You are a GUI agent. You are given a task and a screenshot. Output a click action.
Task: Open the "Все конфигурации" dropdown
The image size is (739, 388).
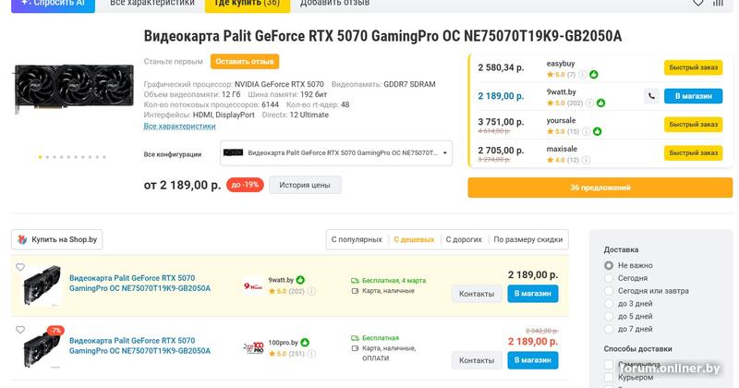coord(336,153)
